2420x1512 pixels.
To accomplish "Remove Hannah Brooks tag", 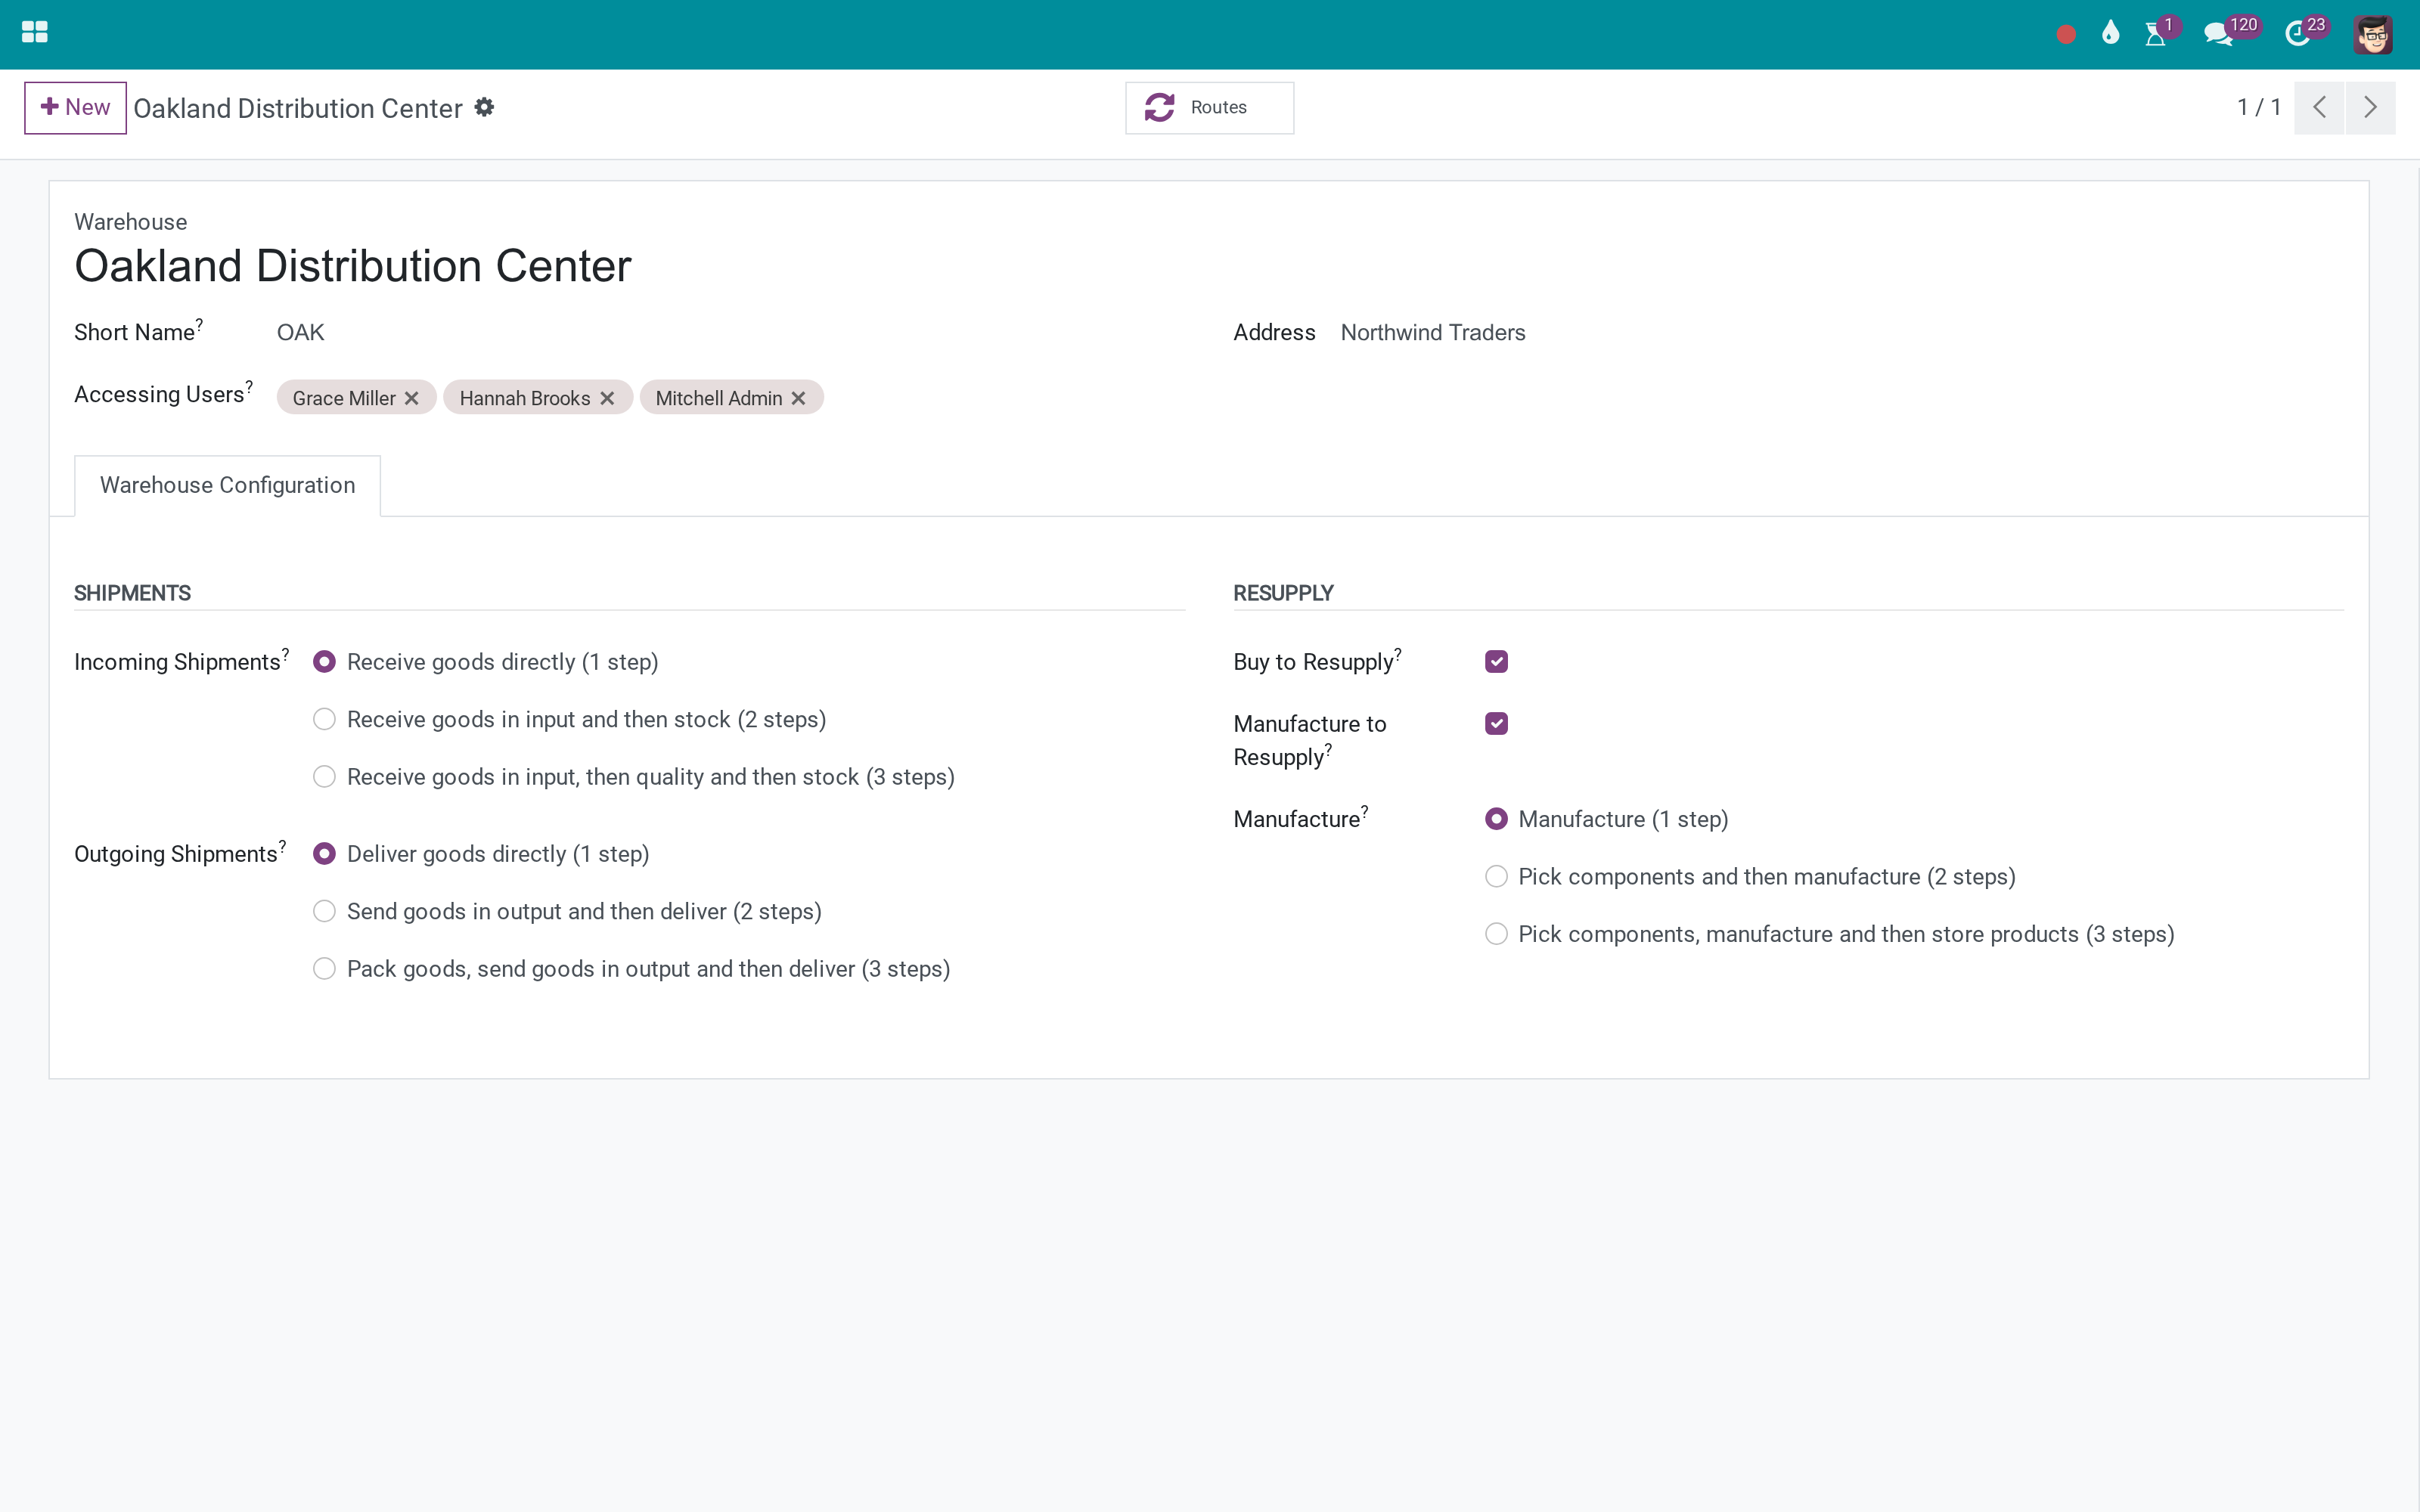I will (x=607, y=398).
